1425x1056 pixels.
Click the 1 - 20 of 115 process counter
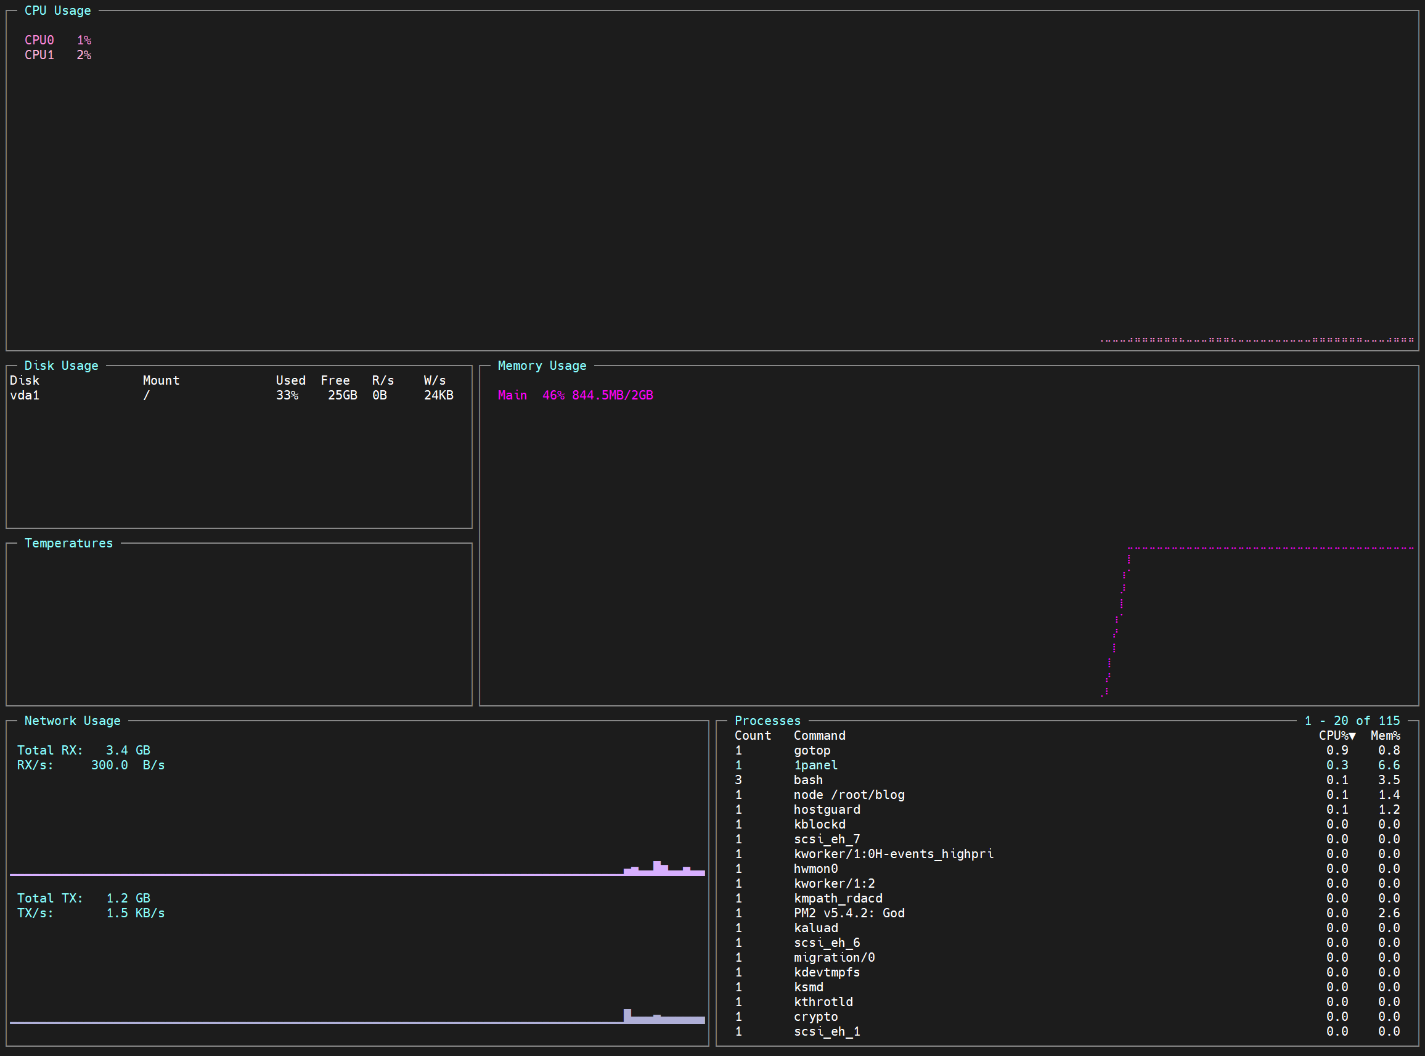click(x=1352, y=721)
